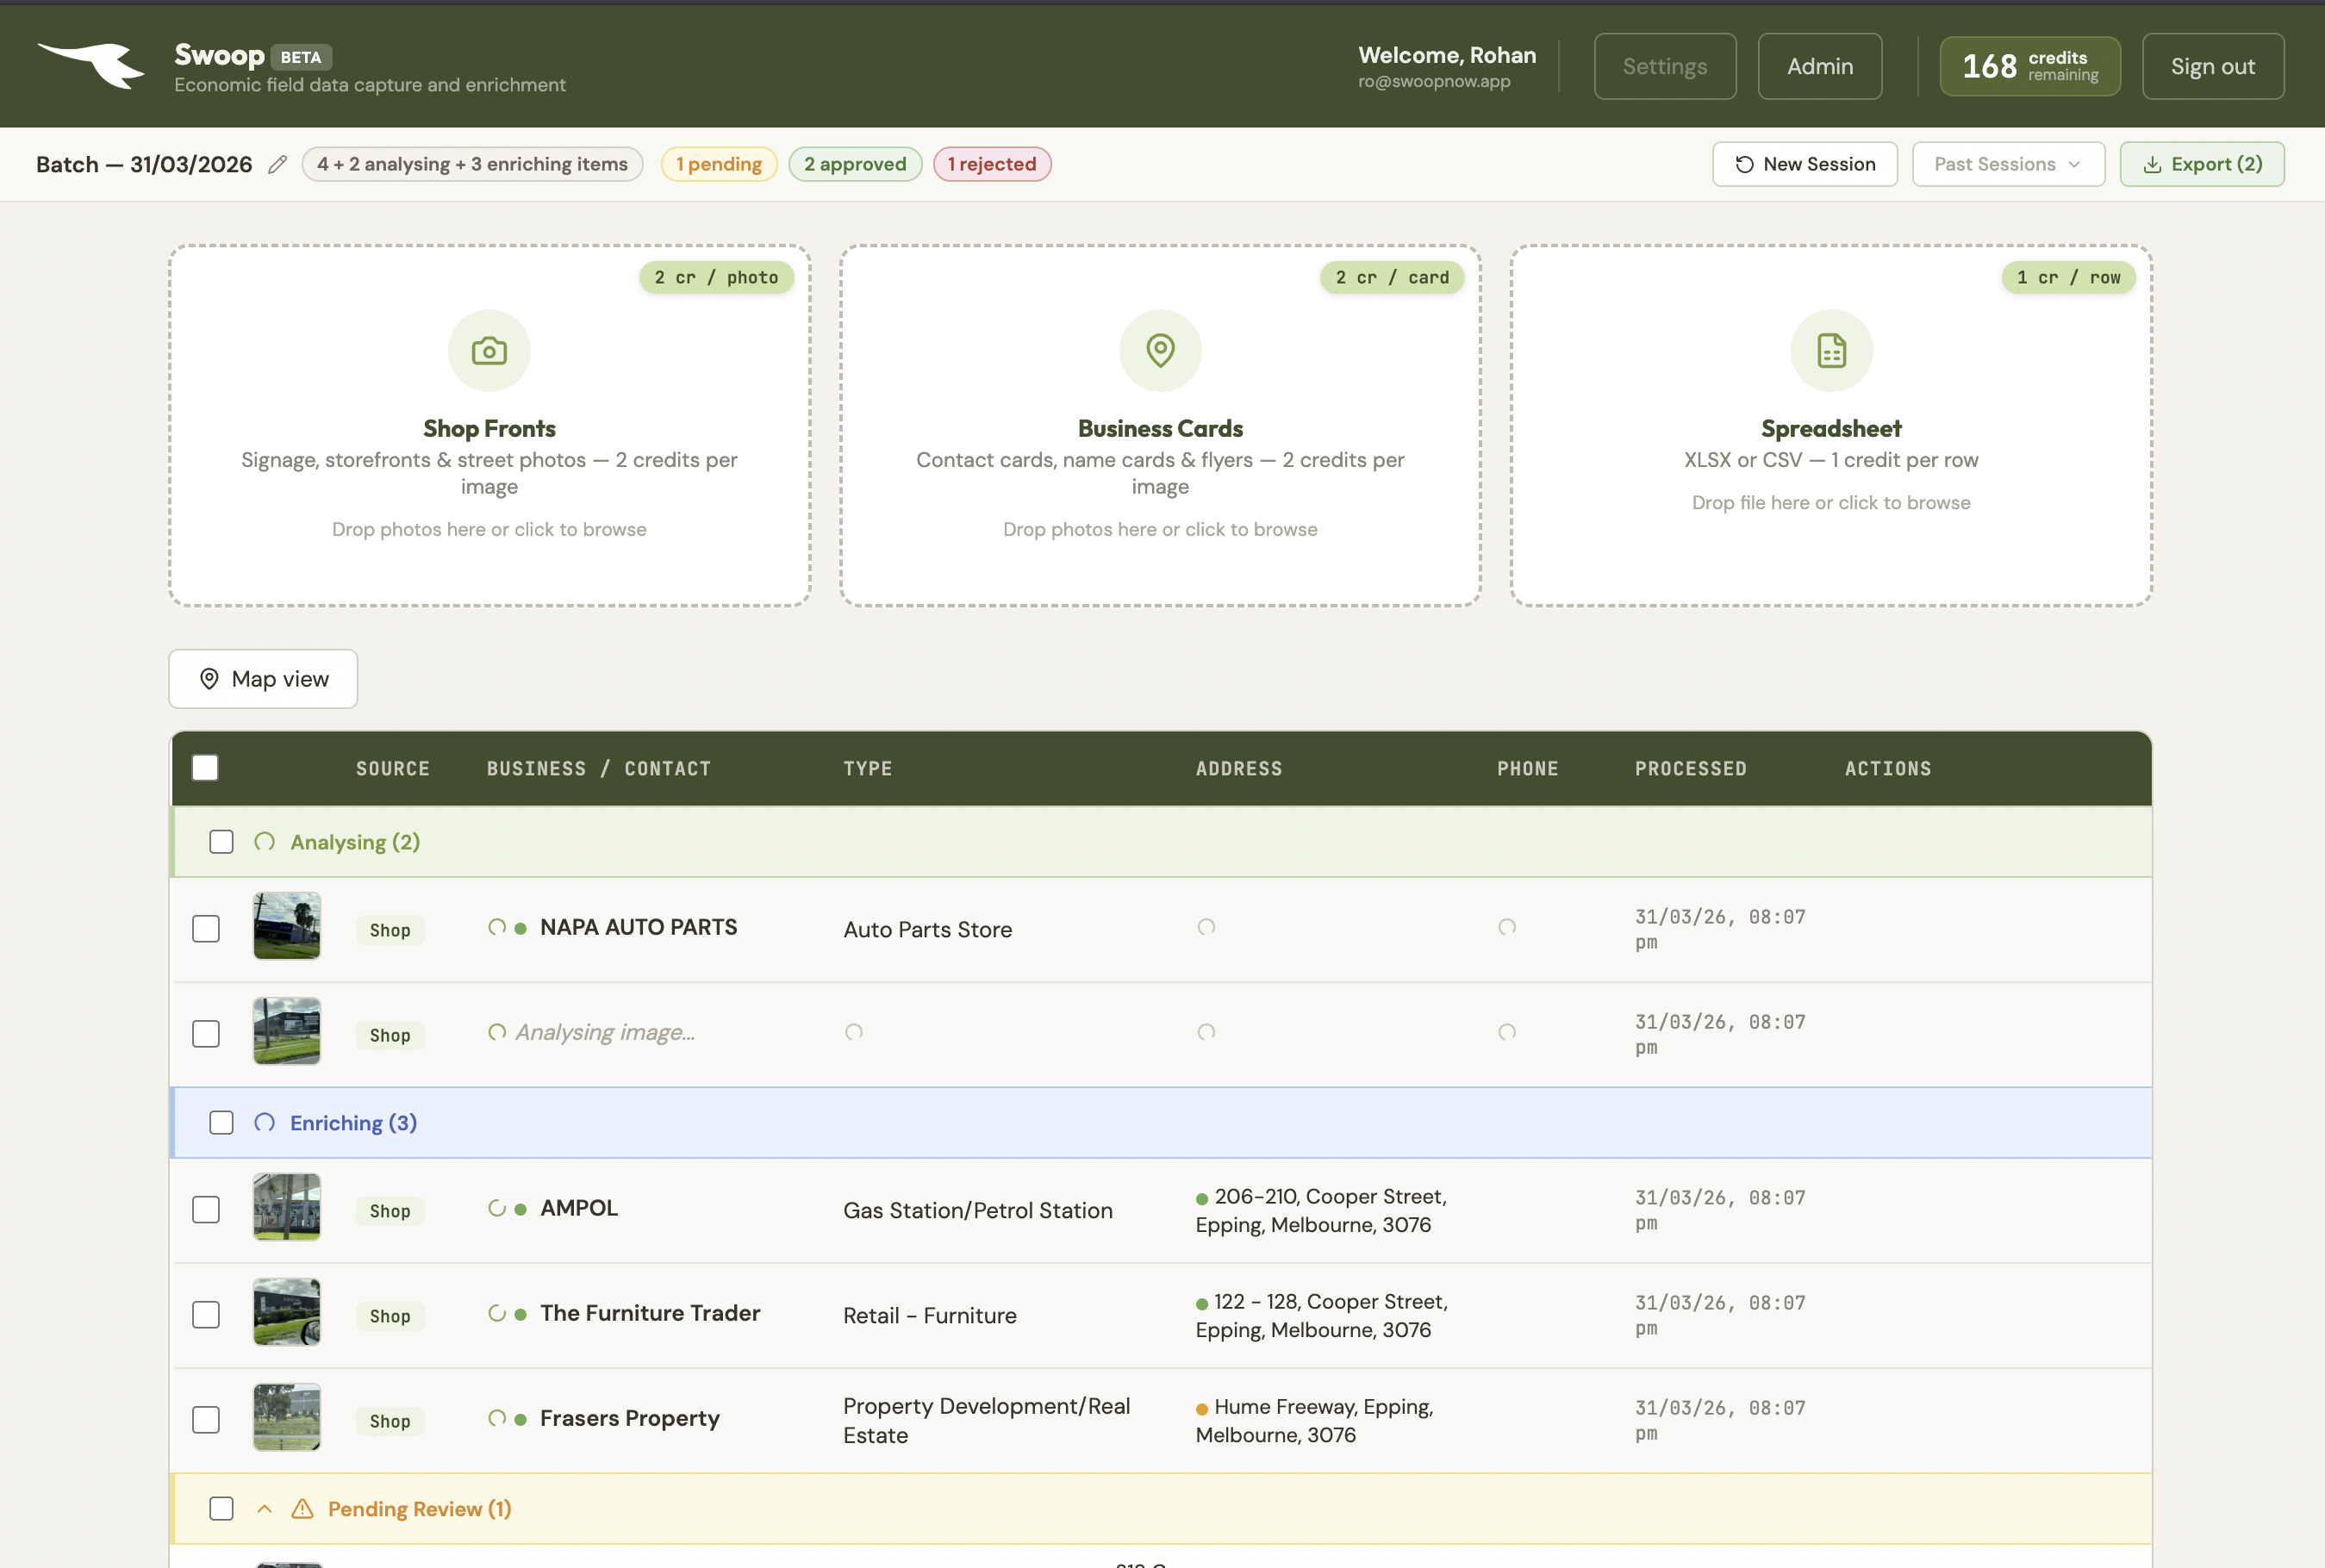Open Map view with pin icon
The width and height of the screenshot is (2325, 1568).
pyautogui.click(x=263, y=679)
